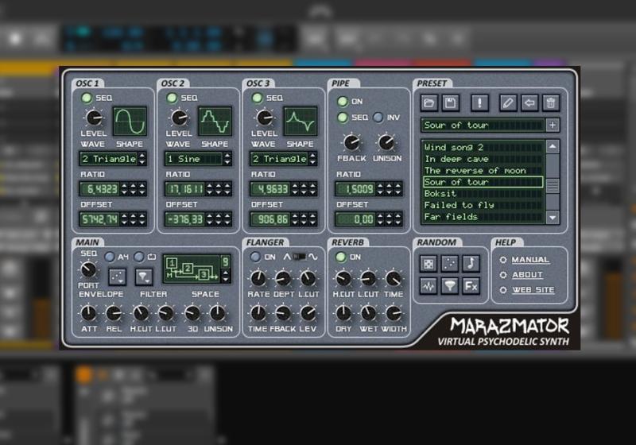Image resolution: width=636 pixels, height=445 pixels.
Task: Open the MANUAL help link
Action: pyautogui.click(x=529, y=260)
